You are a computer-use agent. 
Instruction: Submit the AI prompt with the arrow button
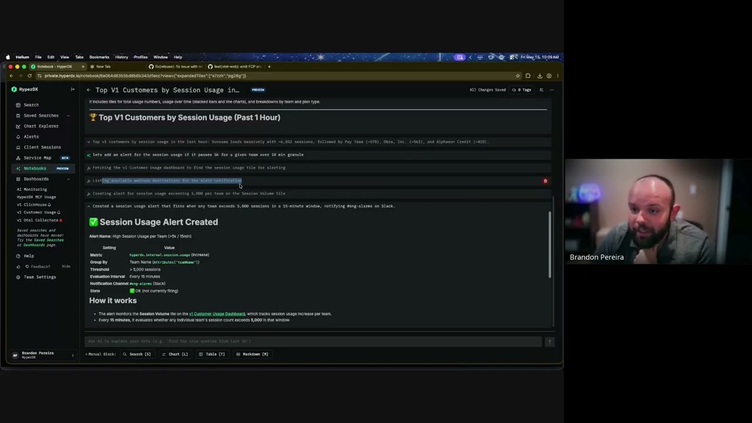click(x=550, y=341)
